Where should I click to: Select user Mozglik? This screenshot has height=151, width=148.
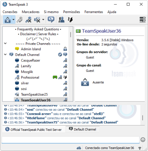pyautogui.click(x=27, y=72)
